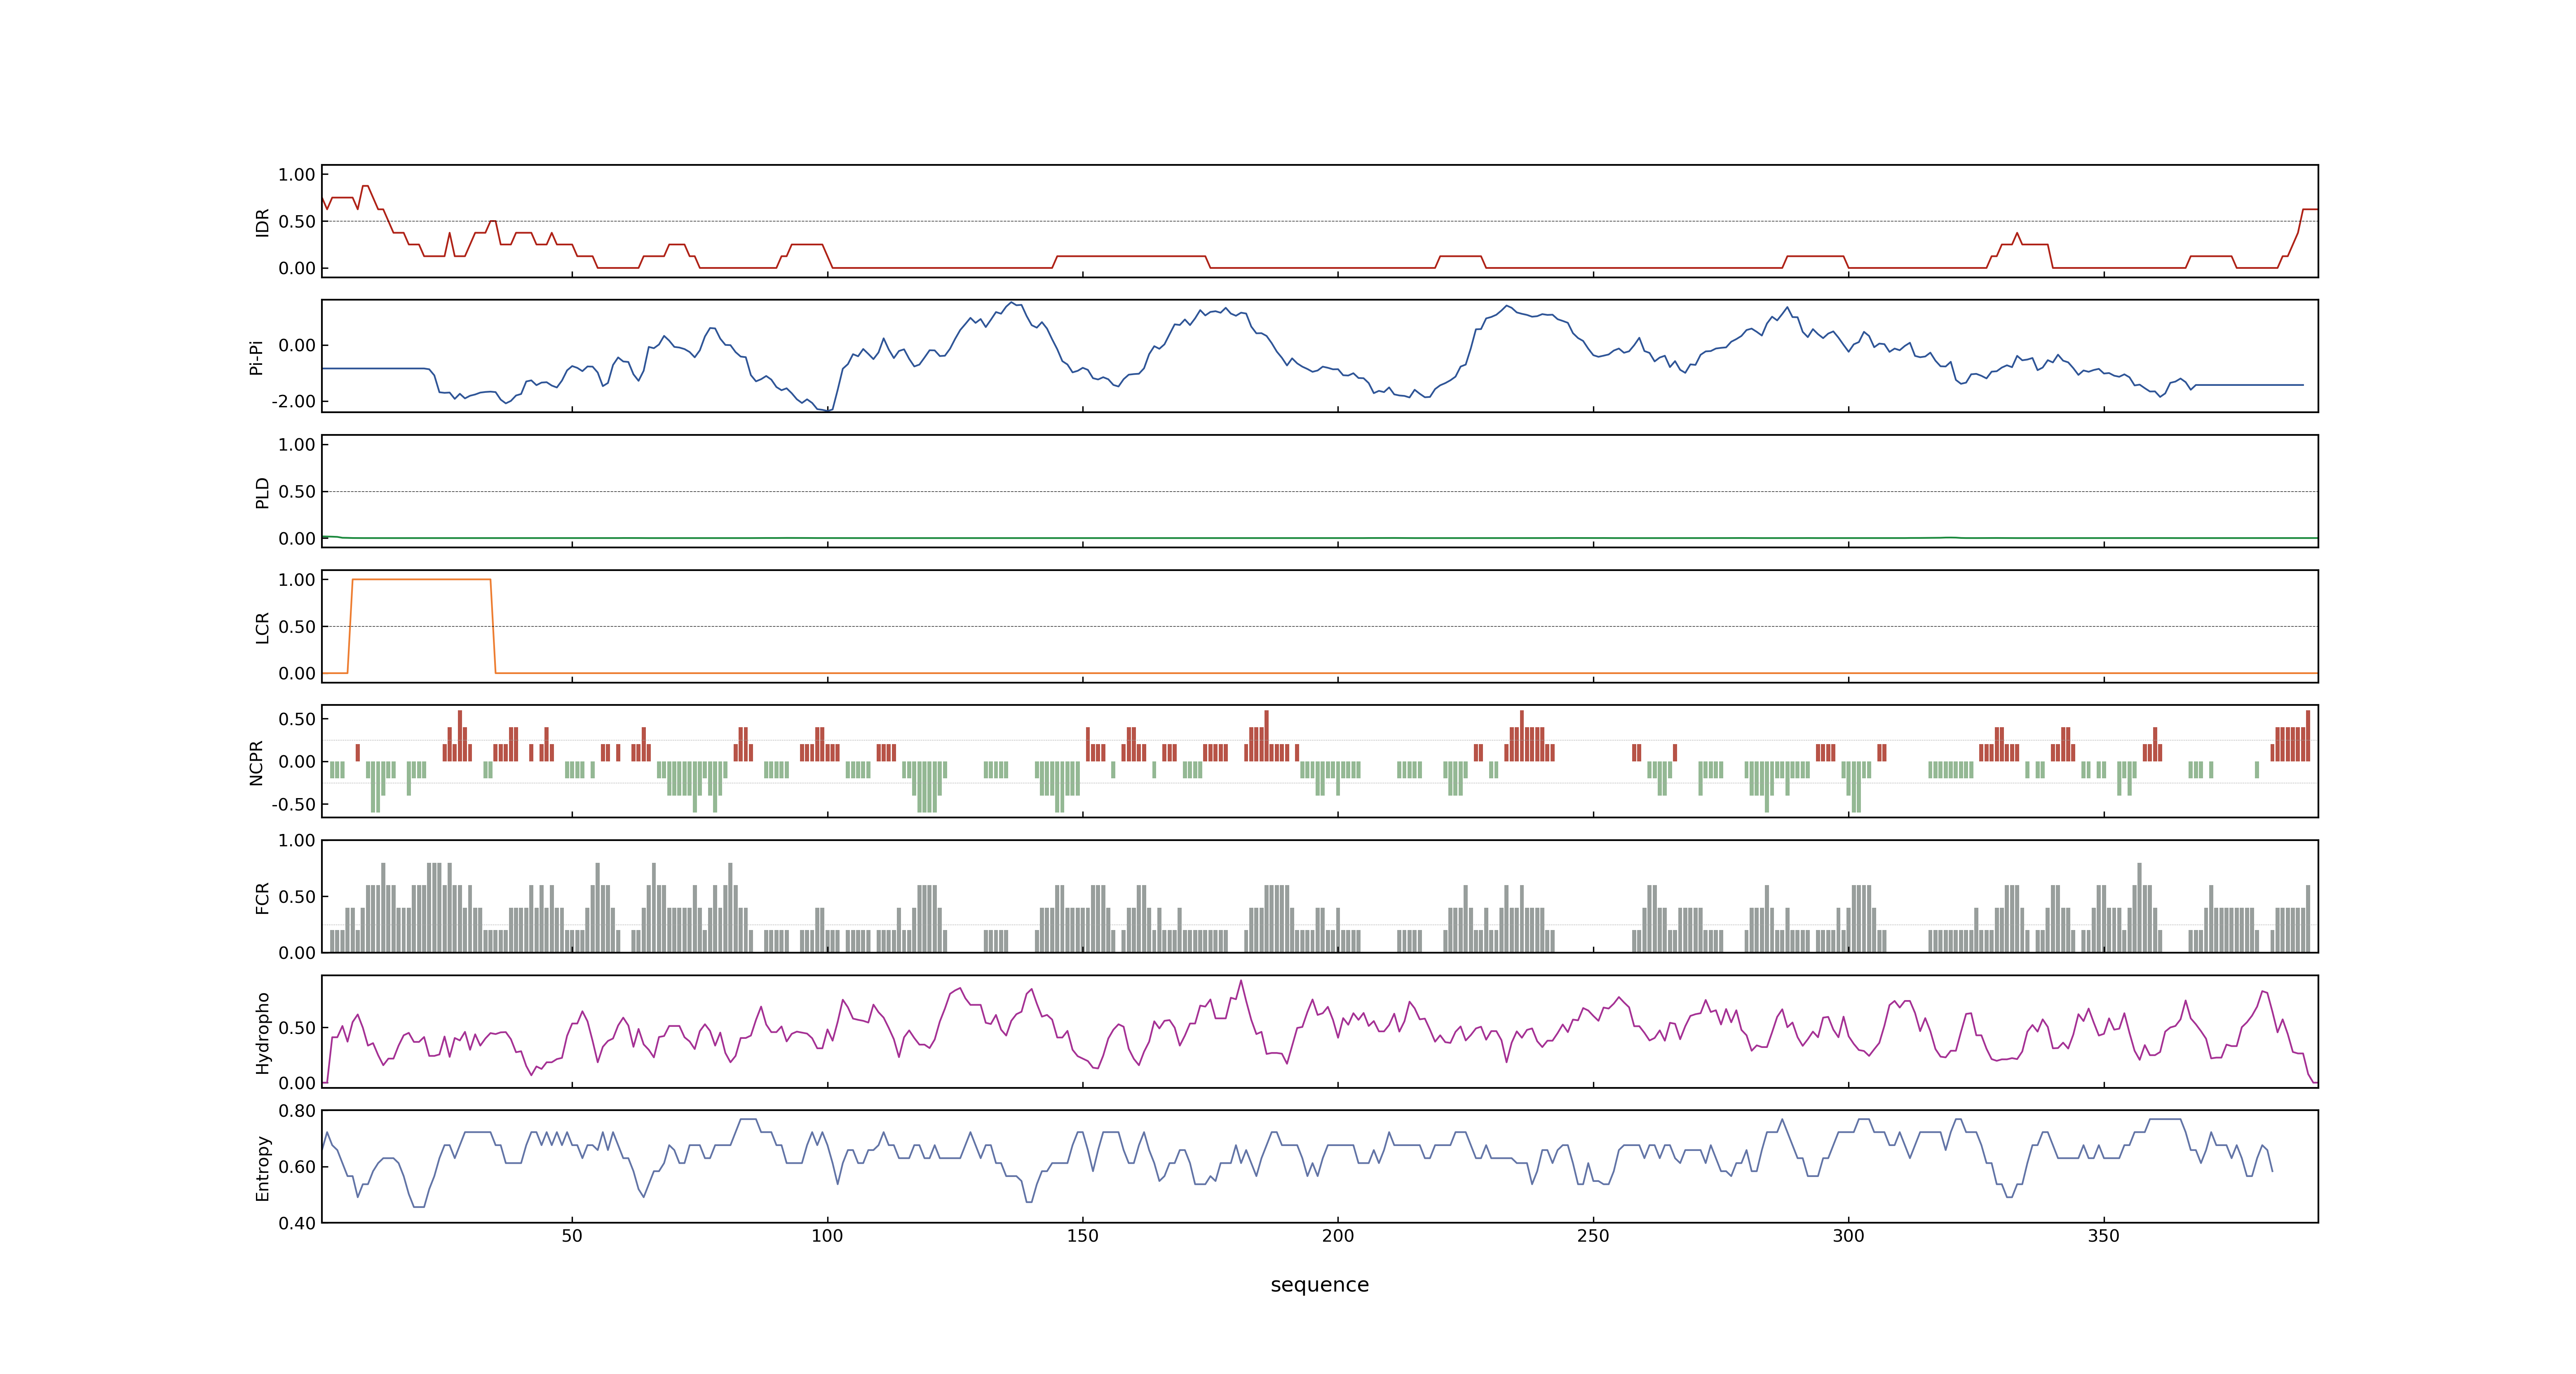The height and width of the screenshot is (1374, 2576).
Task: Click the -0.50 tick on NCPR axis
Action: 293,804
